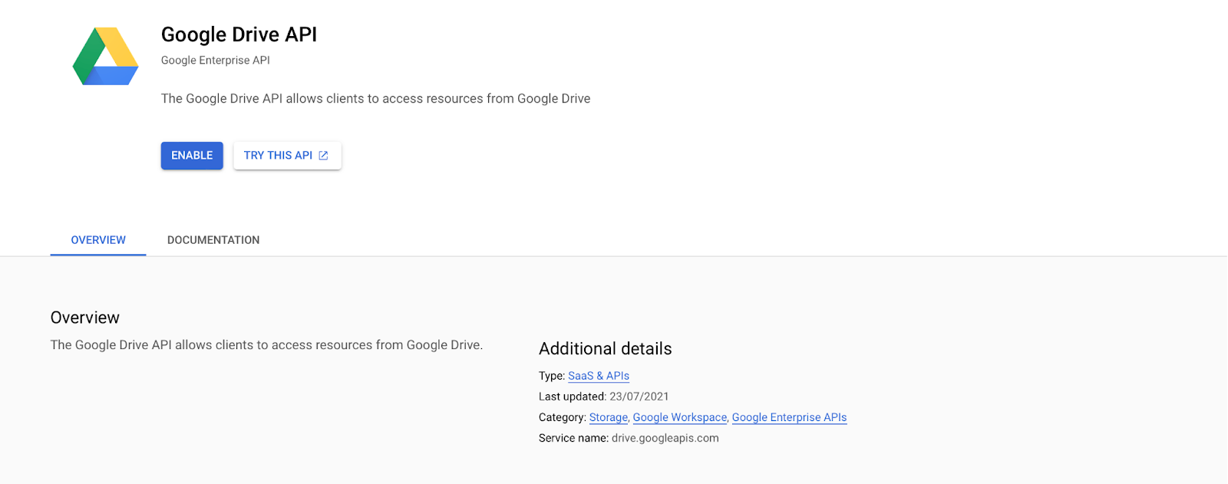
Task: Click the Additional details heading
Action: pyautogui.click(x=606, y=349)
